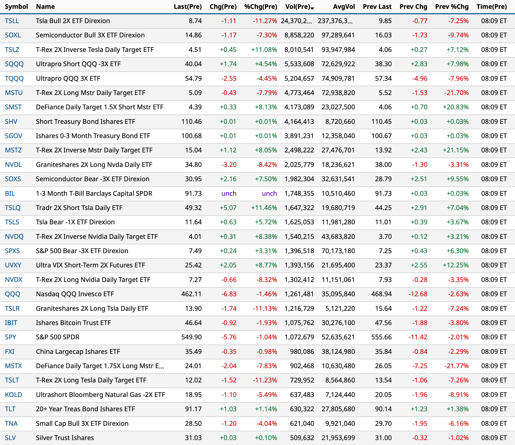The width and height of the screenshot is (515, 445).
Task: Click the QQQ ticker link
Action: pos(12,294)
